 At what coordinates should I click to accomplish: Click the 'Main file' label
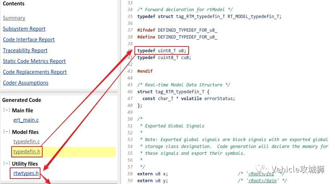click(22, 111)
